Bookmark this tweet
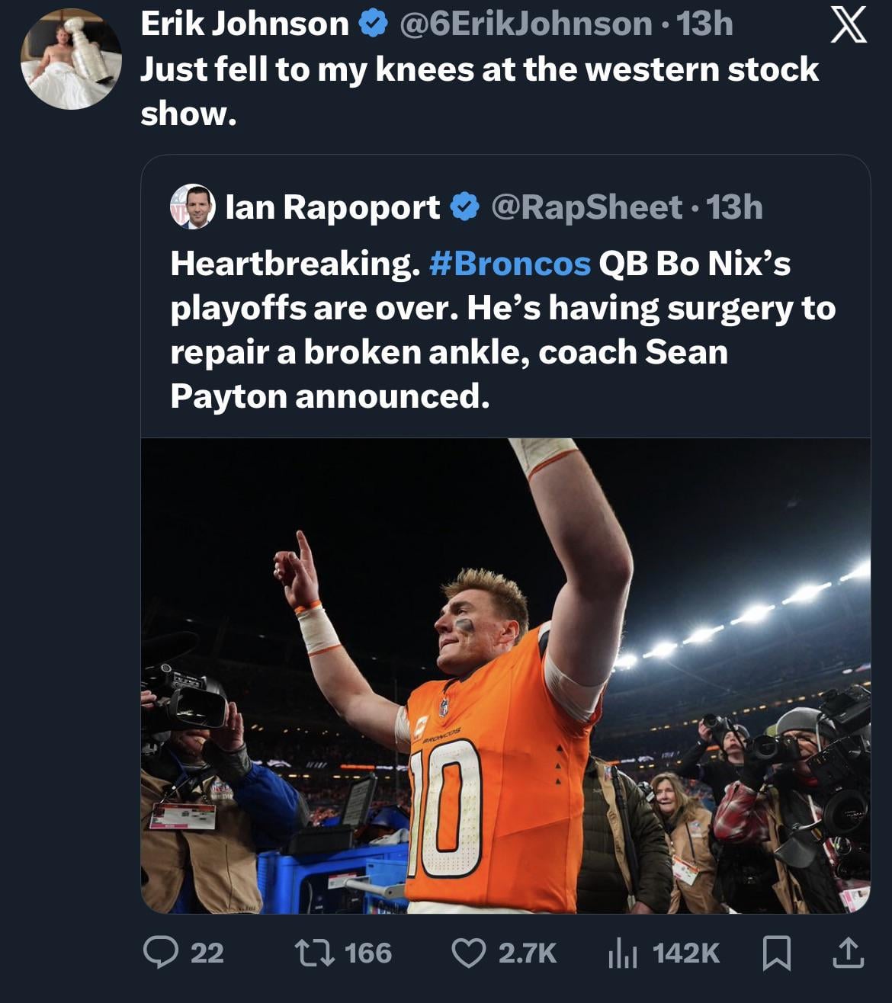 coord(777,953)
